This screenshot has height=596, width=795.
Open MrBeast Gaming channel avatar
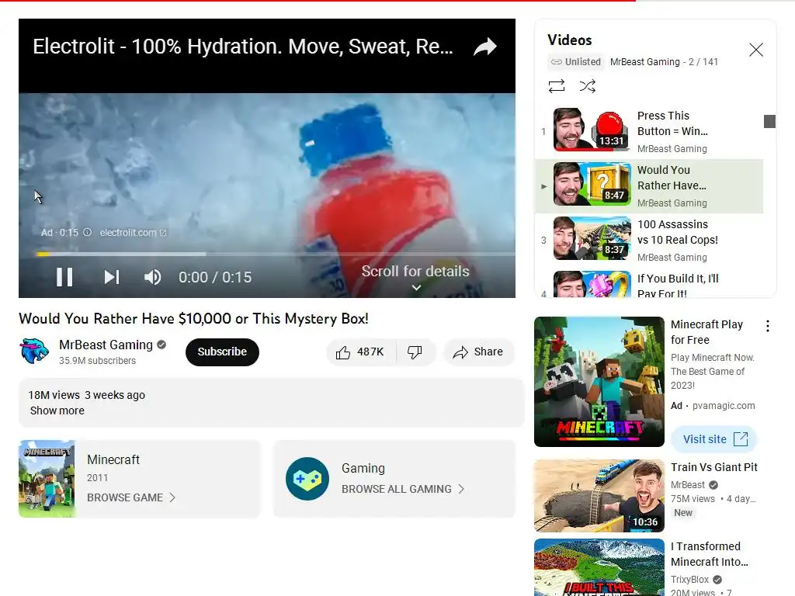(x=34, y=351)
